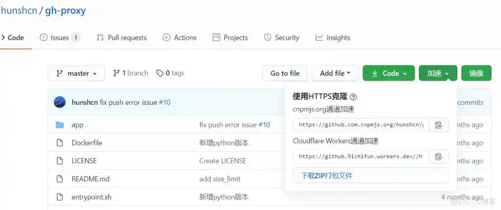Open the Actions tab
The height and width of the screenshot is (210, 501).
tap(180, 38)
